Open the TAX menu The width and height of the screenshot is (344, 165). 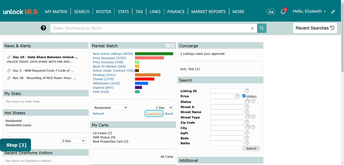(x=139, y=12)
